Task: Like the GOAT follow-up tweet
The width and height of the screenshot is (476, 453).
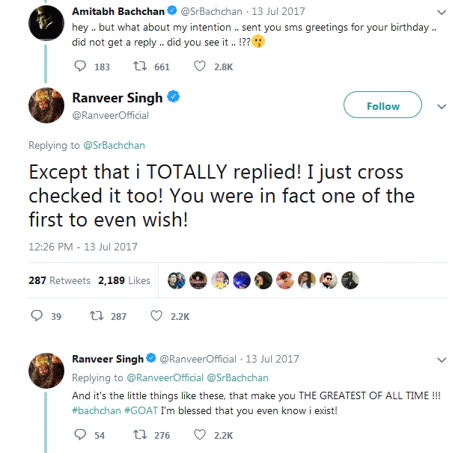Action: [x=200, y=434]
